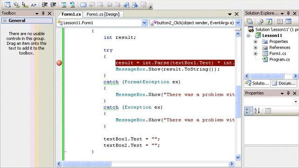The height and width of the screenshot is (168, 299).
Task: Open Properties object selector dropdown
Action: coord(296,102)
